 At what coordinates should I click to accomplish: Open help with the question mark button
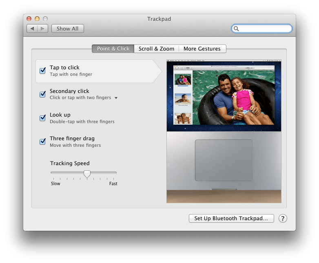(283, 219)
